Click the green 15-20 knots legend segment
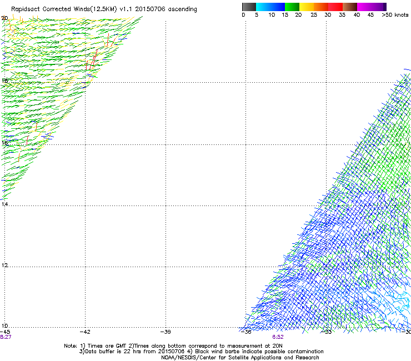Viewport: 411px width, 361px height. tap(292, 7)
